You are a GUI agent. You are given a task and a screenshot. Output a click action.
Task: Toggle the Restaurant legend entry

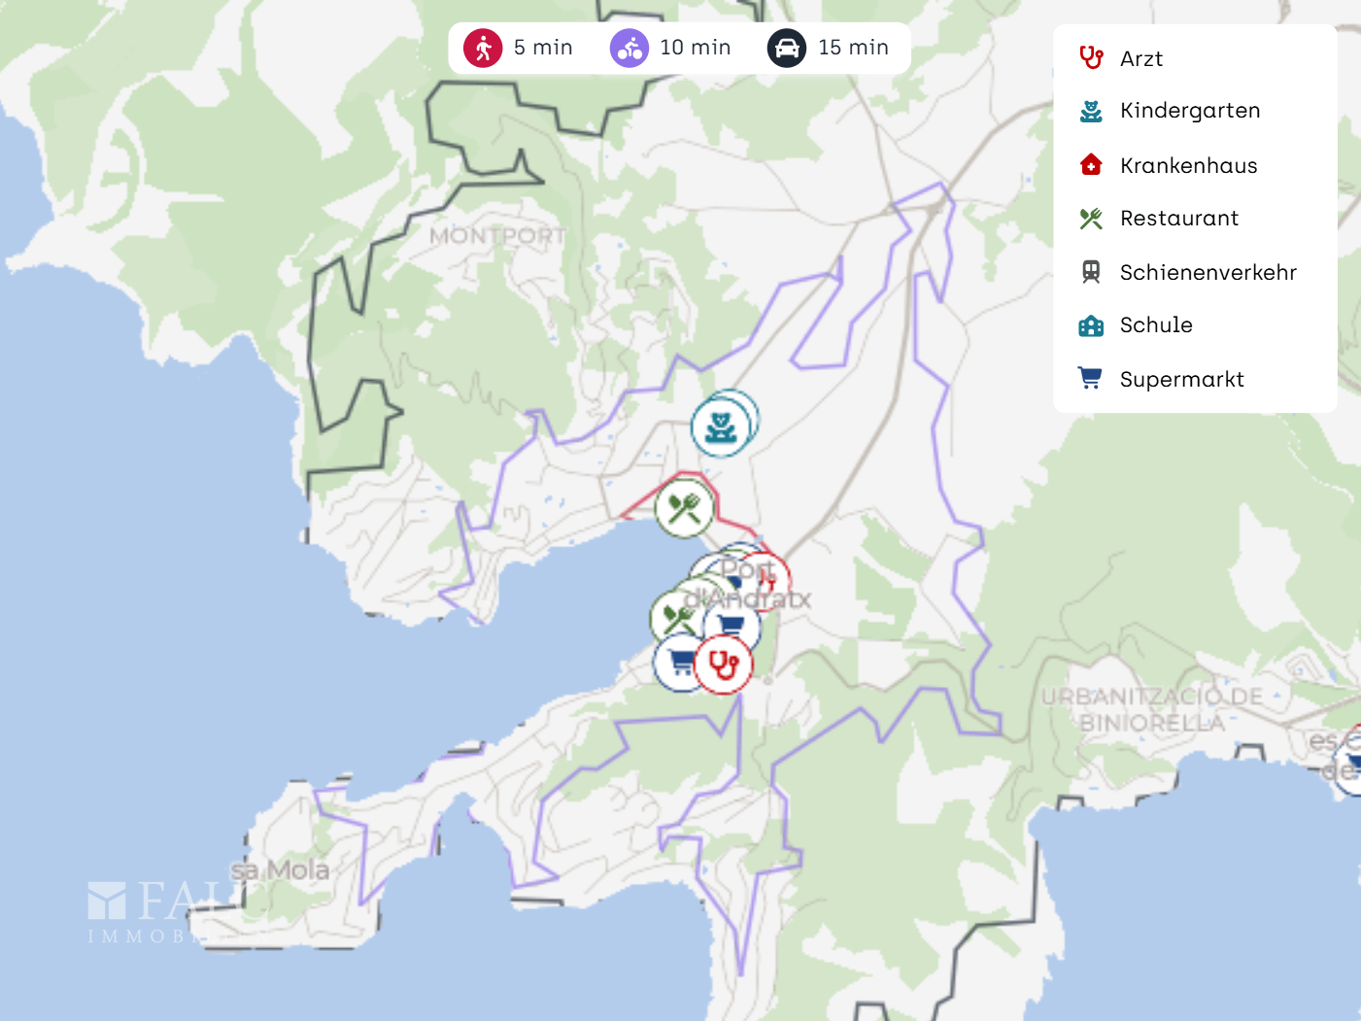pyautogui.click(x=1159, y=219)
